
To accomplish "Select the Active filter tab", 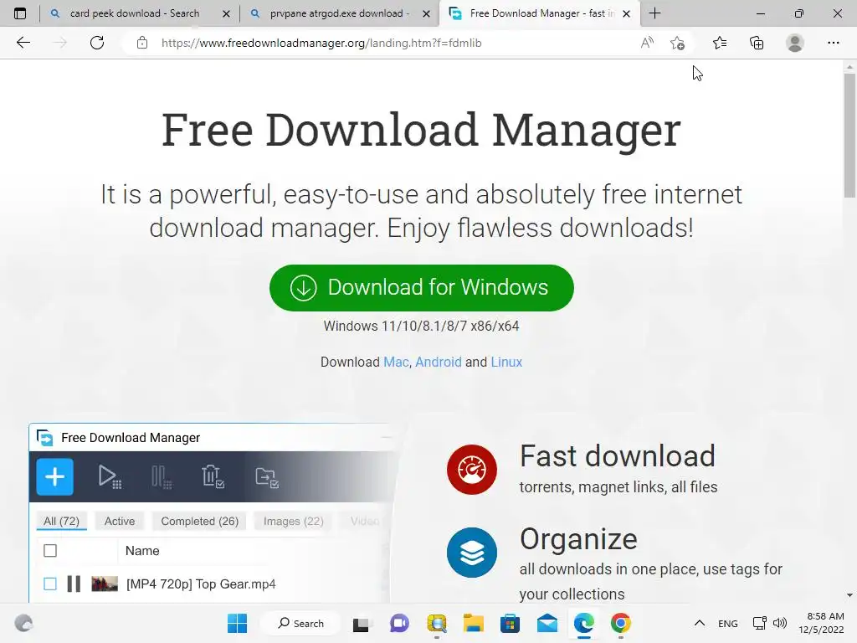I will (x=119, y=521).
